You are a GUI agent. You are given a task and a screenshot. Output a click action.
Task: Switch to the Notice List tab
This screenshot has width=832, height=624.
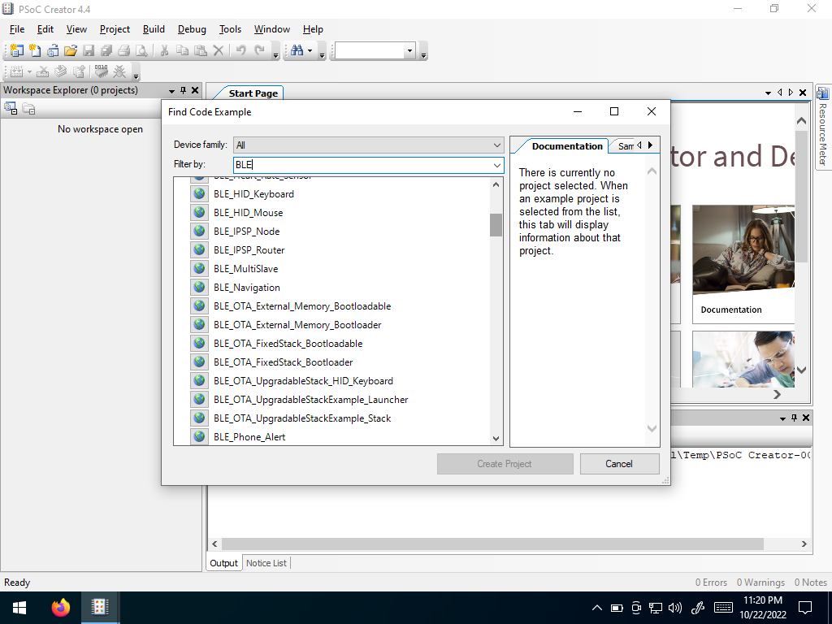point(266,563)
